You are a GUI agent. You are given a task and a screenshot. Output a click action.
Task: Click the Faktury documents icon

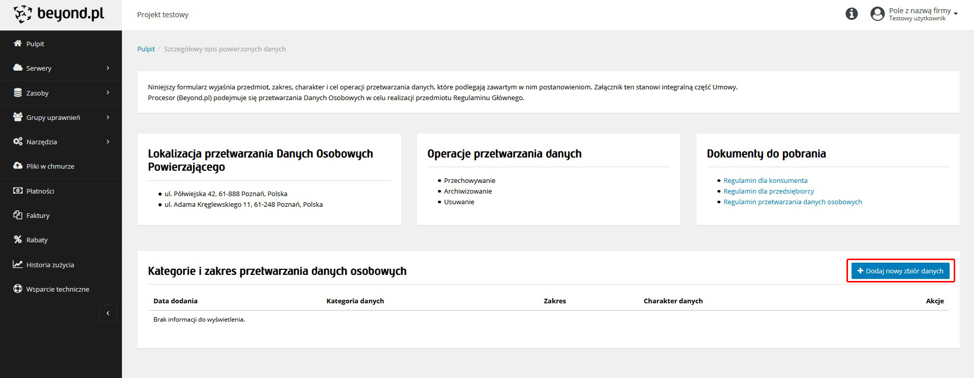coord(18,215)
